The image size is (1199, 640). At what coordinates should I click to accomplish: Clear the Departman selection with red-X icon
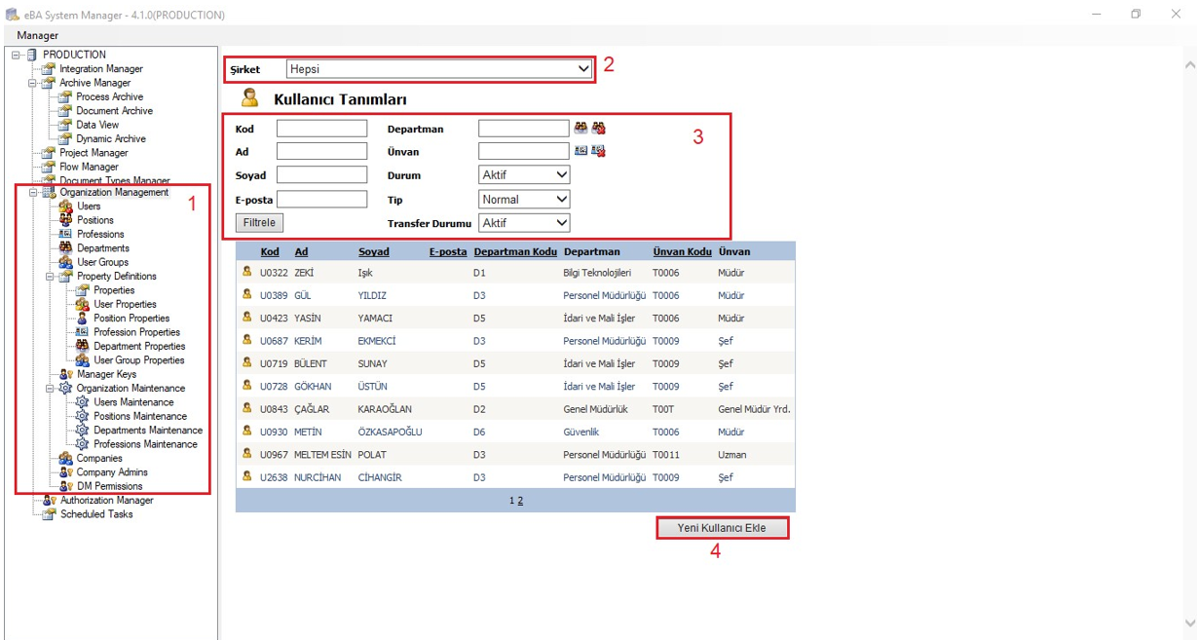coord(598,128)
